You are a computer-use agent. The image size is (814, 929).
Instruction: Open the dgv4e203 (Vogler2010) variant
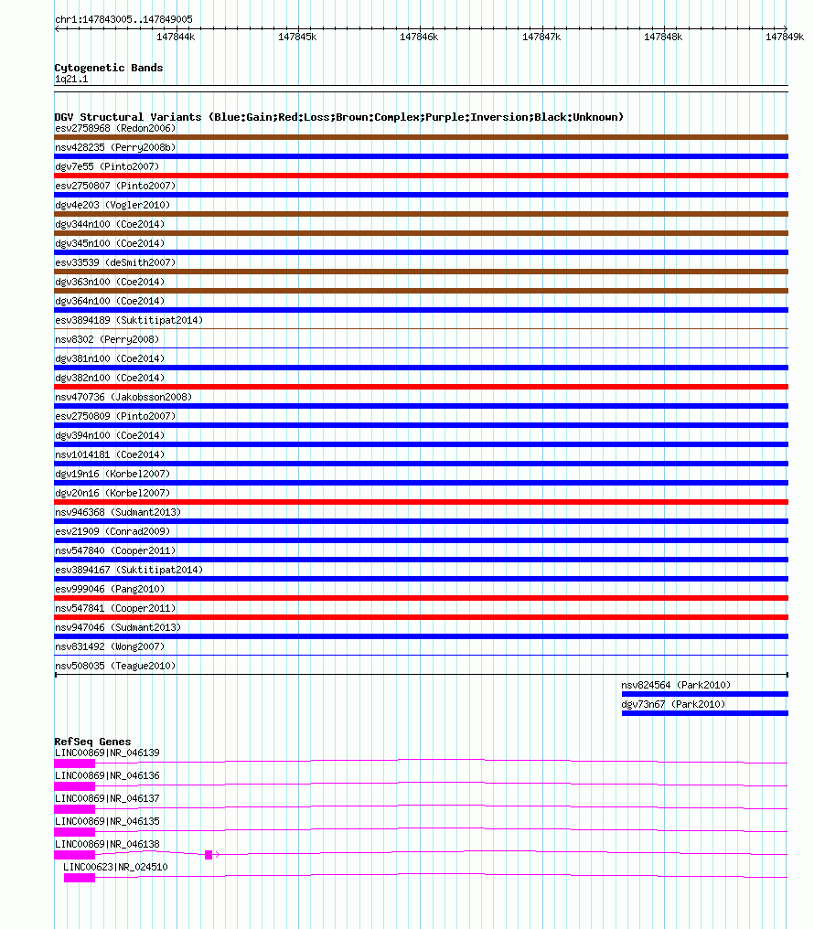click(x=112, y=205)
